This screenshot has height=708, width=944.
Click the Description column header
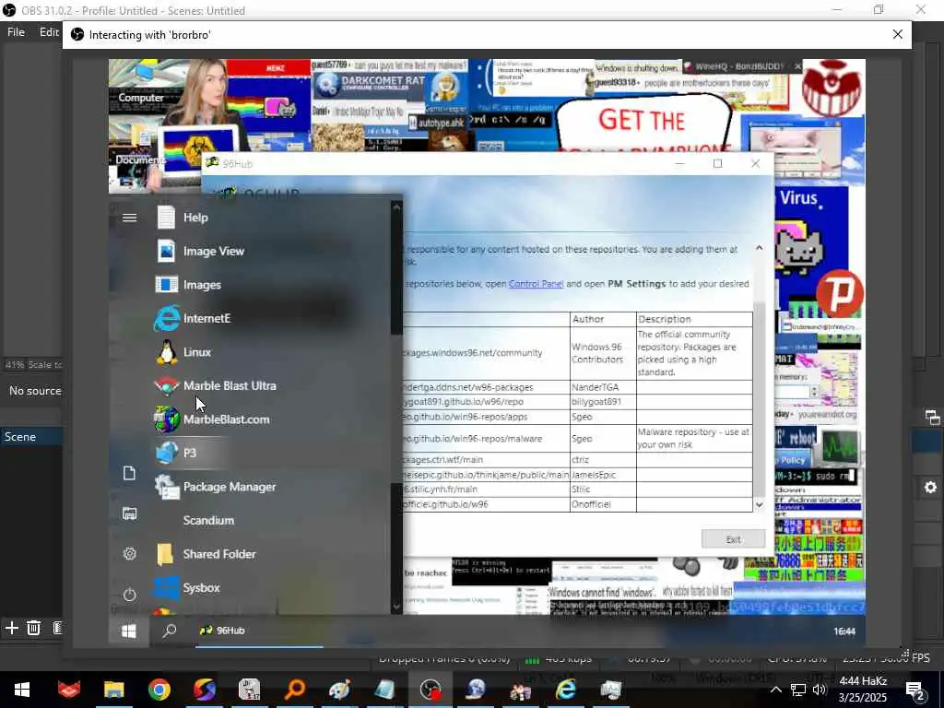click(694, 319)
